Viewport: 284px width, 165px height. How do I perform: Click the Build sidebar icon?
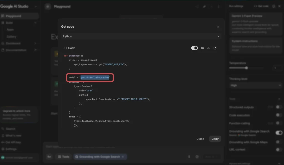pyautogui.click(x=3, y=23)
